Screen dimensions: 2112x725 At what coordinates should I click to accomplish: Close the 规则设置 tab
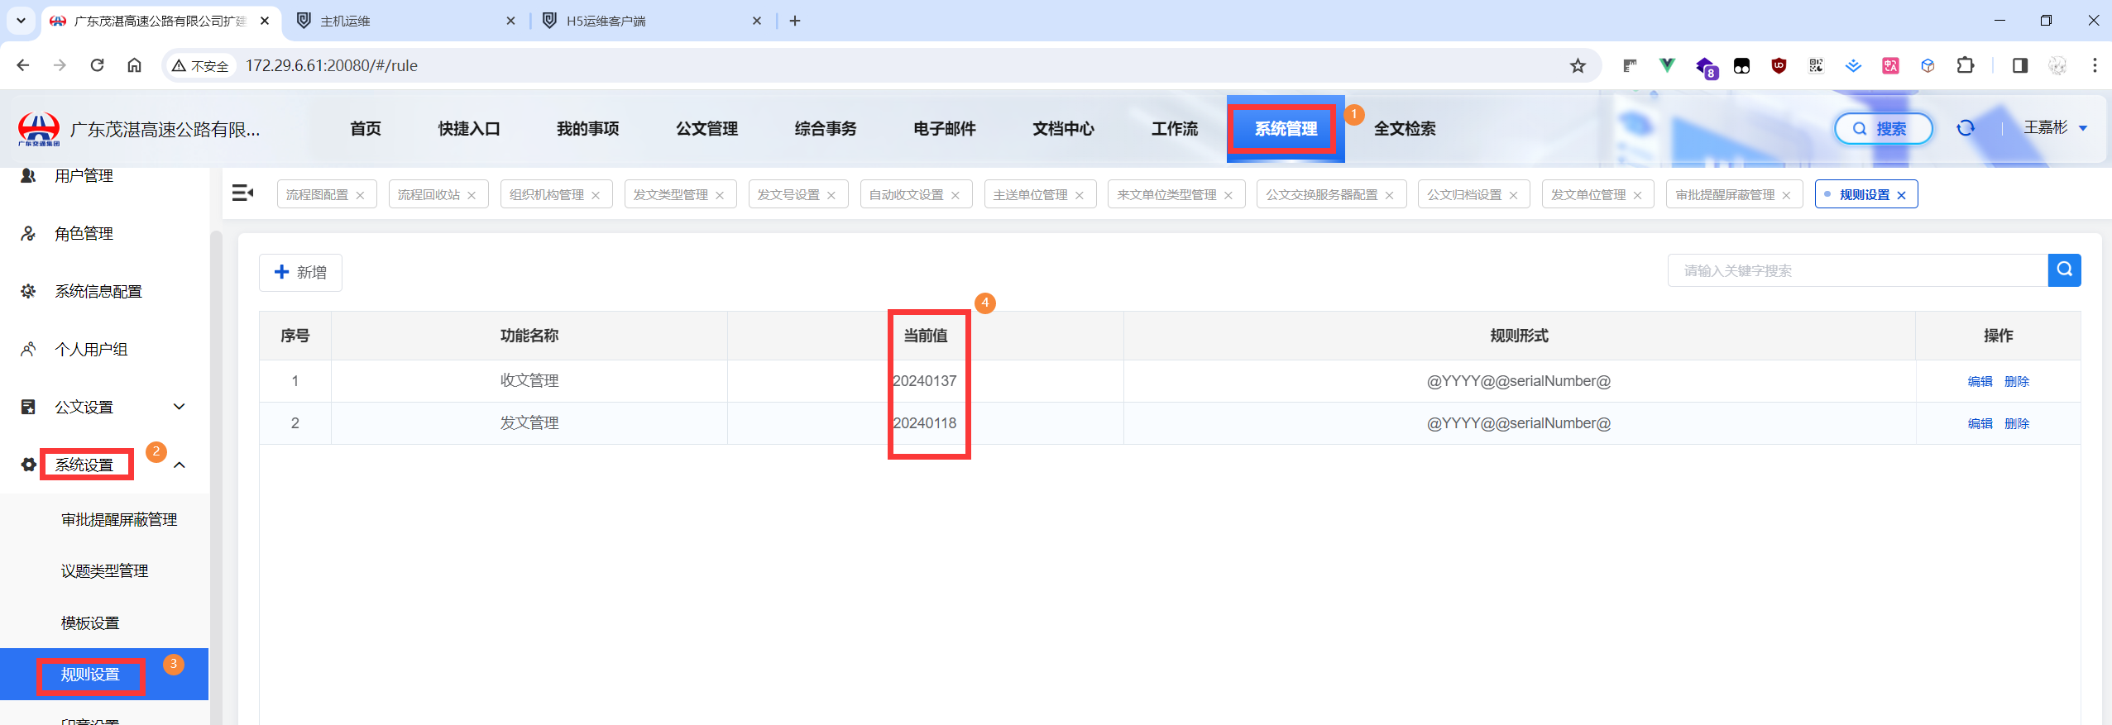(1901, 195)
